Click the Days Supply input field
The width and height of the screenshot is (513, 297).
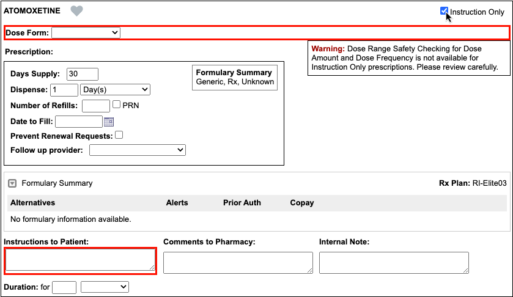83,74
